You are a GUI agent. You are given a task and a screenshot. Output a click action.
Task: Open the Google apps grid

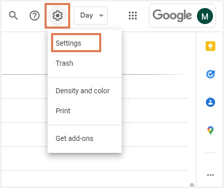[x=133, y=16]
